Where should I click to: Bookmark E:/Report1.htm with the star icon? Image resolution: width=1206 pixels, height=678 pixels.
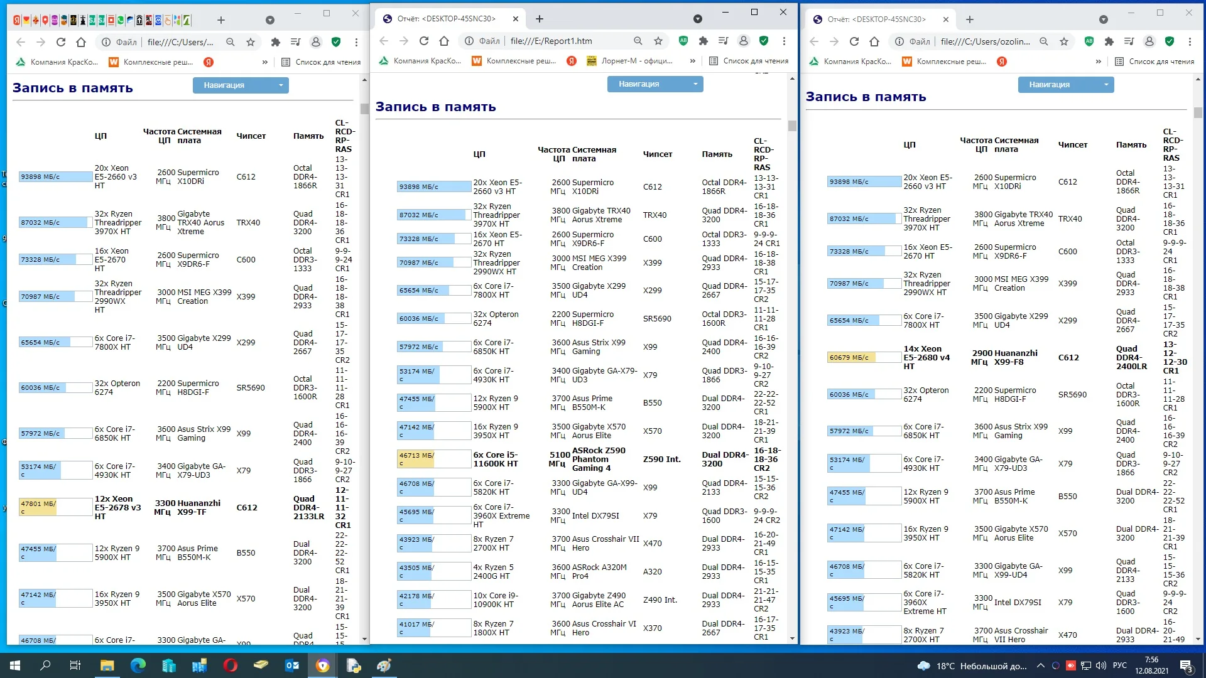pyautogui.click(x=658, y=41)
